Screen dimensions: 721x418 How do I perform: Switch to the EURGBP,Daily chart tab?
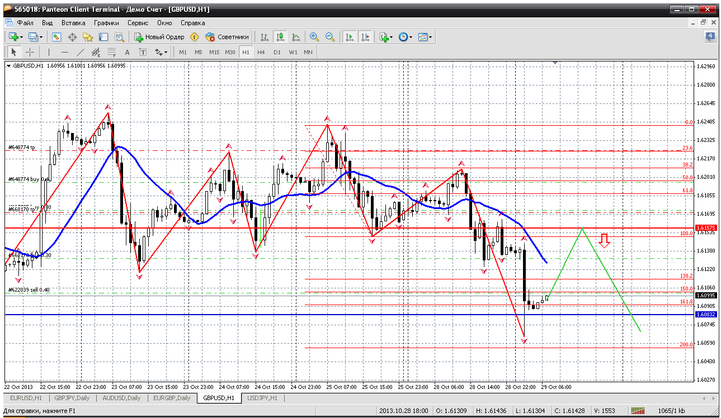tap(171, 398)
